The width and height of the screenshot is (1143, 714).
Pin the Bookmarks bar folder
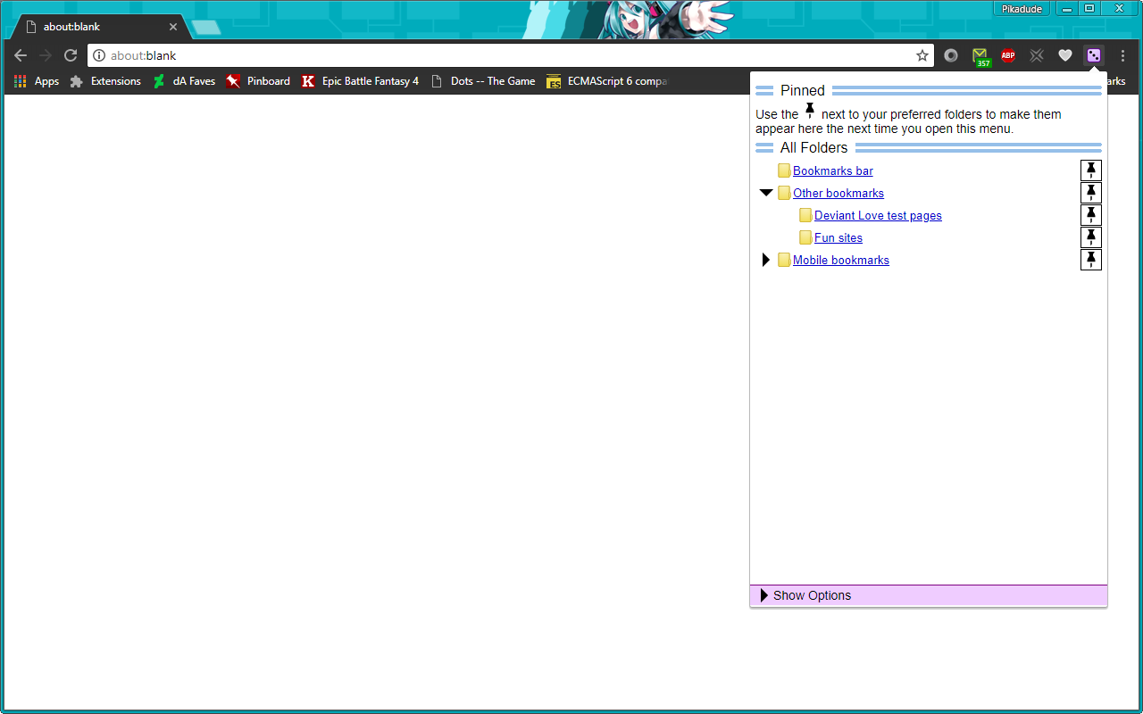pos(1090,170)
